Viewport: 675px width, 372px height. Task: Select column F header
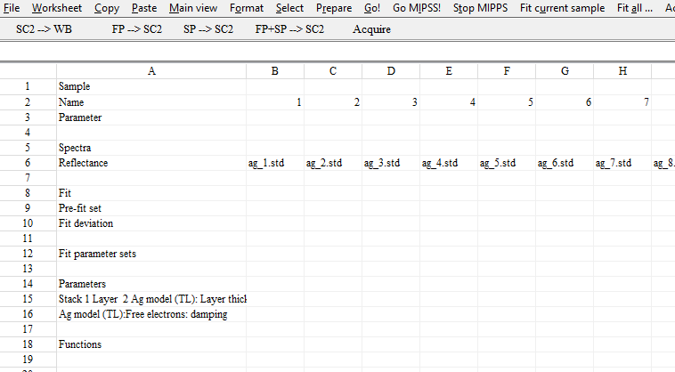click(507, 71)
